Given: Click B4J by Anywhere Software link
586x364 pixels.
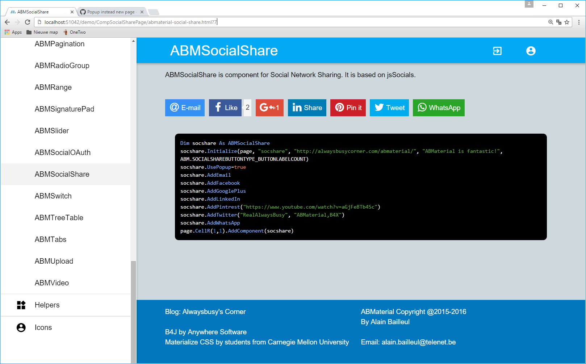Looking at the screenshot, I should tap(206, 332).
